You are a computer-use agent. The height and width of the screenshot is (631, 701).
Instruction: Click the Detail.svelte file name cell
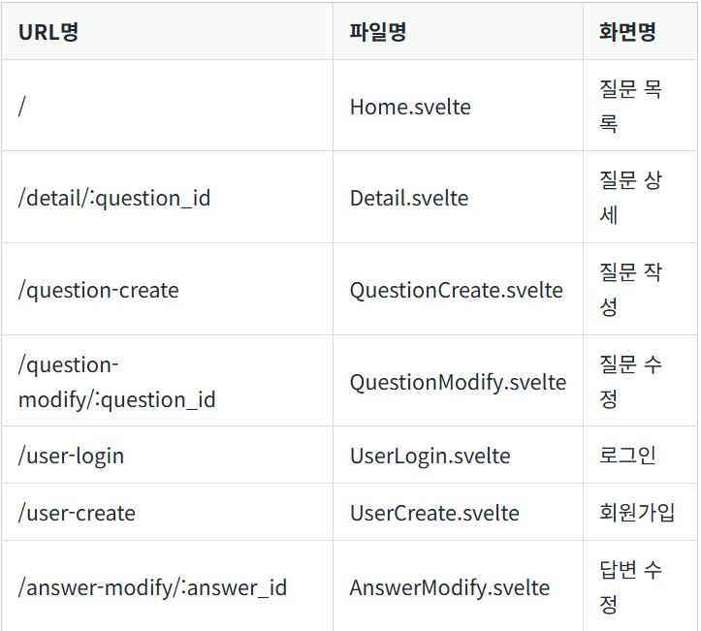[x=409, y=198]
